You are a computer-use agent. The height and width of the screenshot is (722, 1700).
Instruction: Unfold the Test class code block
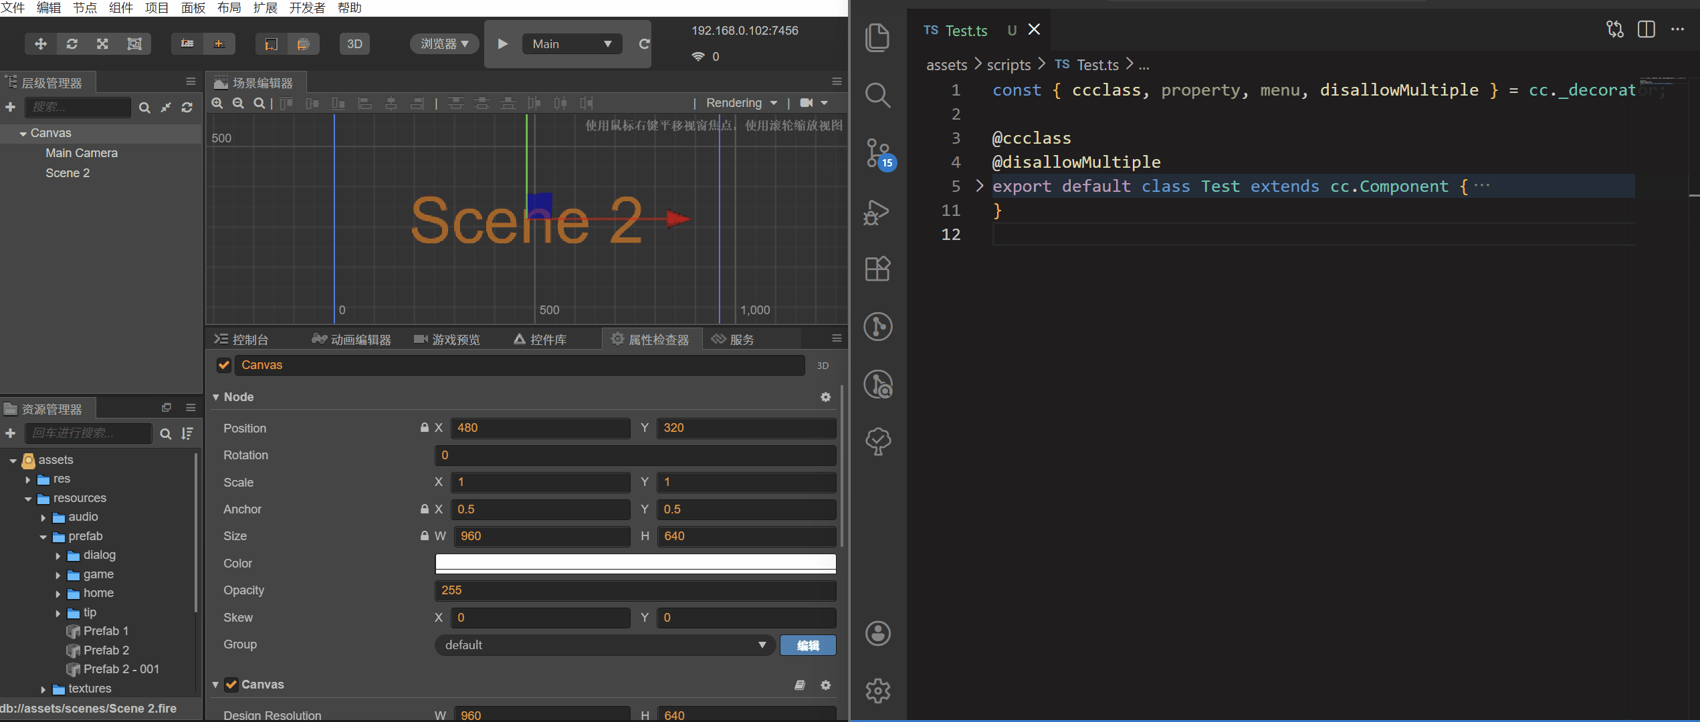coord(980,186)
